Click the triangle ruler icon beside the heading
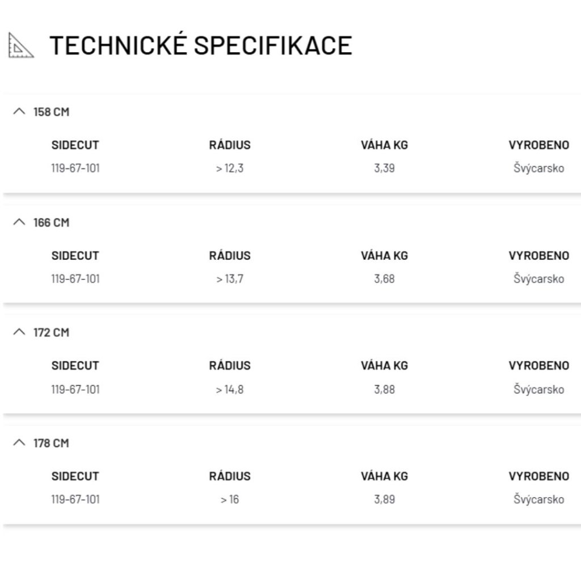The height and width of the screenshot is (581, 581). click(20, 45)
